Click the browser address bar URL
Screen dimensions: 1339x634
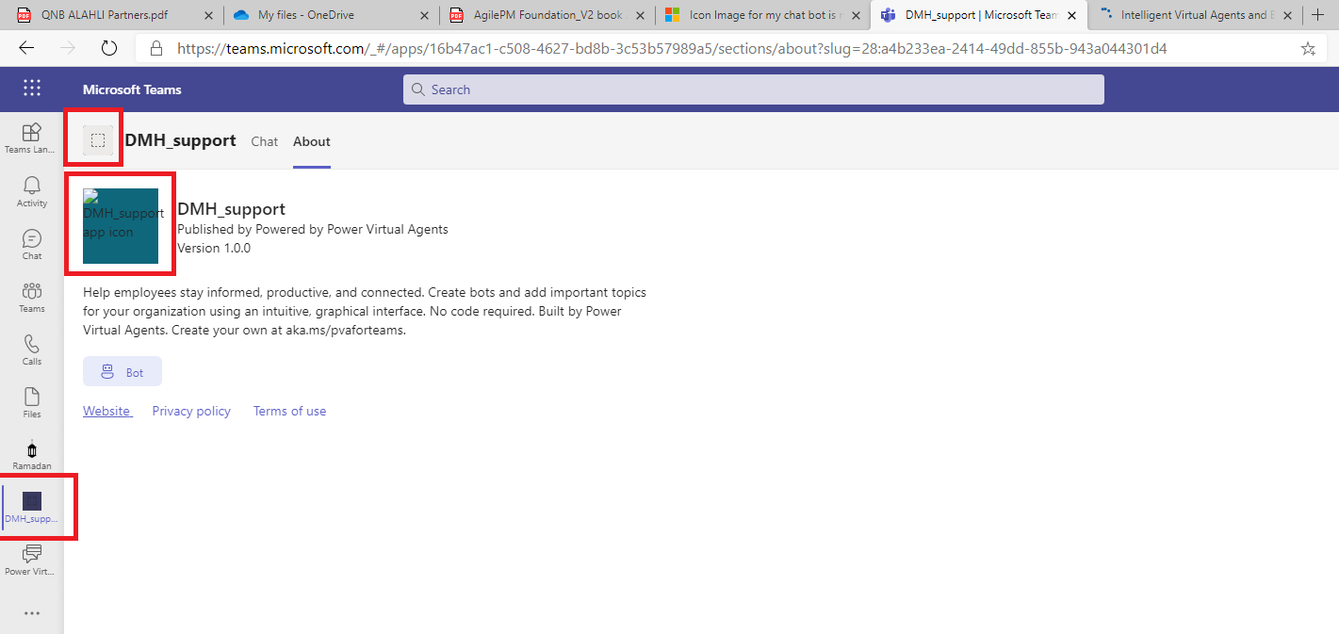point(672,48)
